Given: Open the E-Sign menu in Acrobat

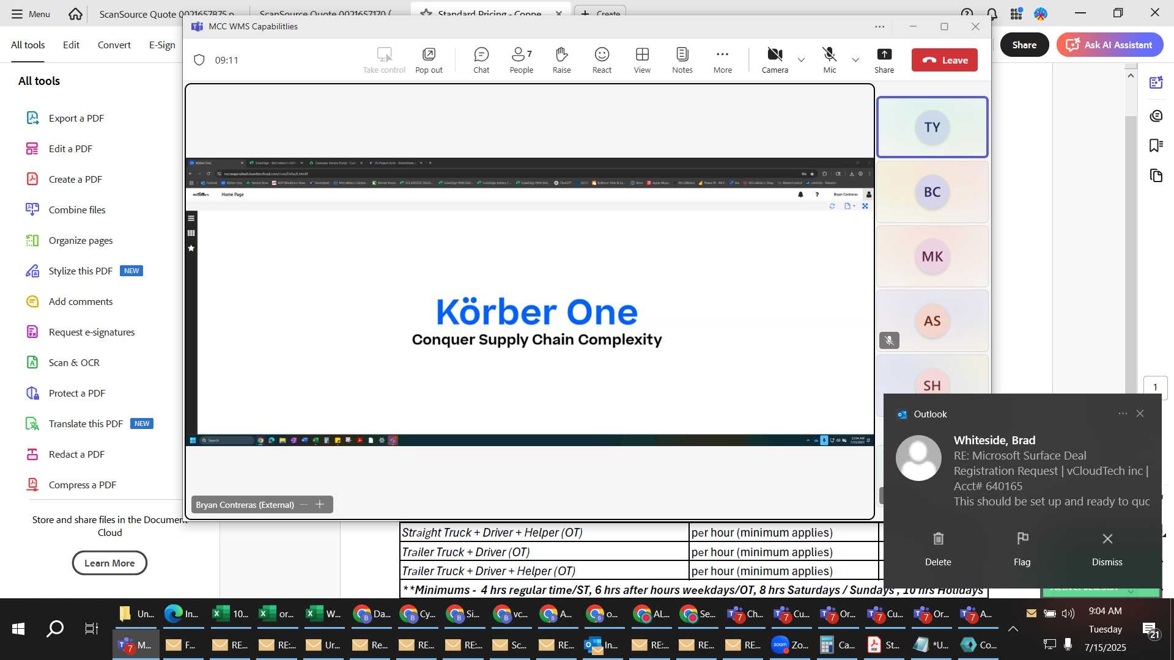Looking at the screenshot, I should coord(162,45).
